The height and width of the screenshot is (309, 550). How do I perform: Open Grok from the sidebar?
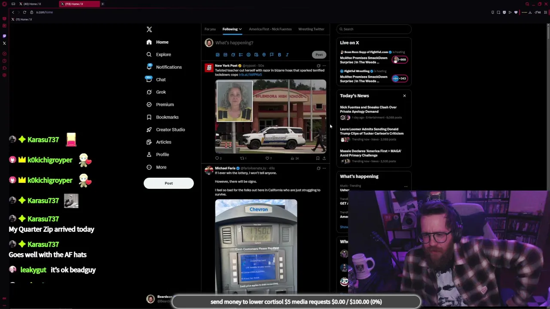click(x=156, y=92)
